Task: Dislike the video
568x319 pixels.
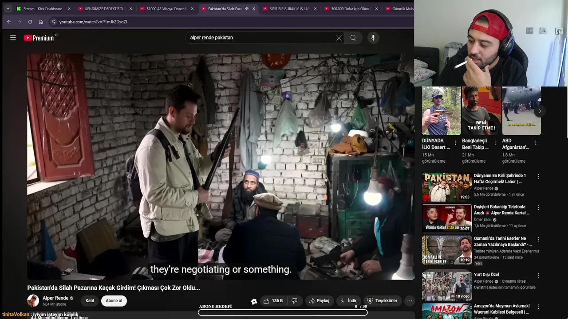Action: pos(294,301)
